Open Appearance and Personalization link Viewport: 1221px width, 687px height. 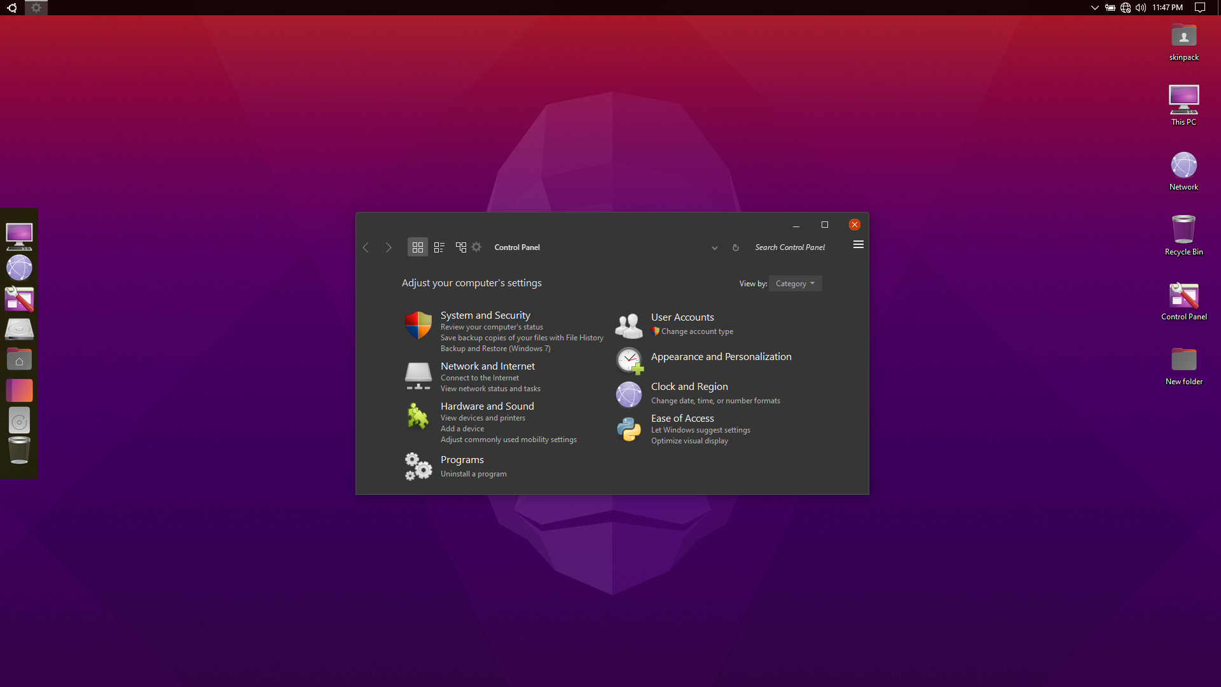[x=721, y=357]
